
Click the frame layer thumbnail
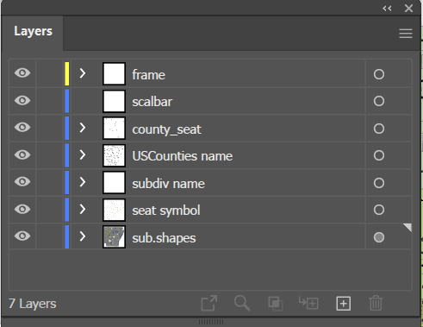(x=114, y=73)
